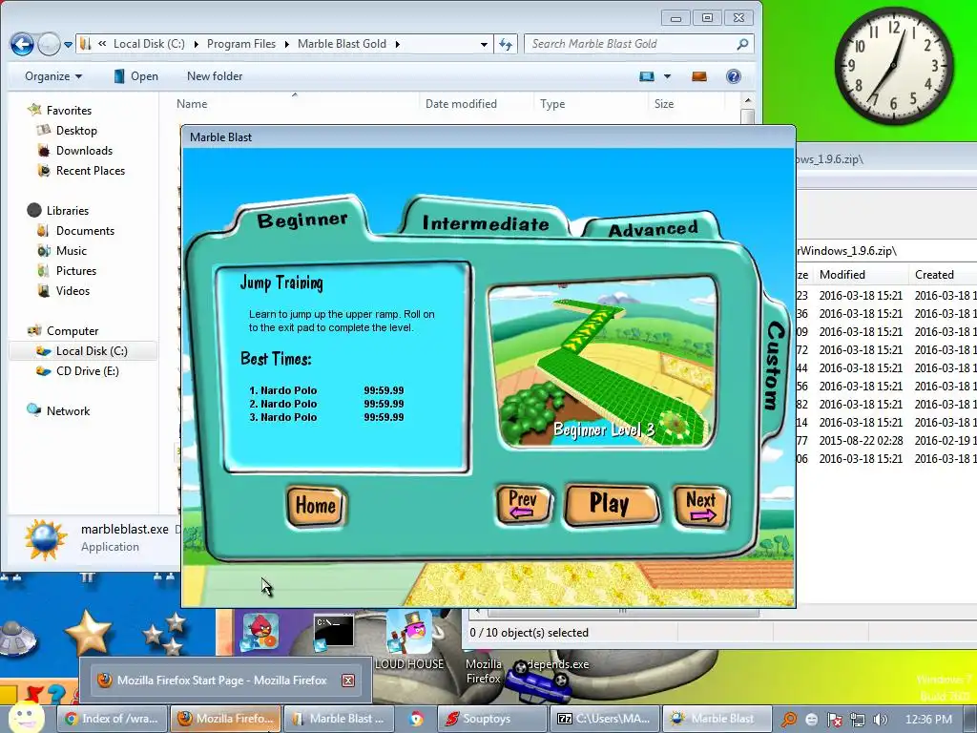Switch to Index of /wra... Chrome taskbar button
Viewport: 977px width, 733px height.
tap(113, 719)
